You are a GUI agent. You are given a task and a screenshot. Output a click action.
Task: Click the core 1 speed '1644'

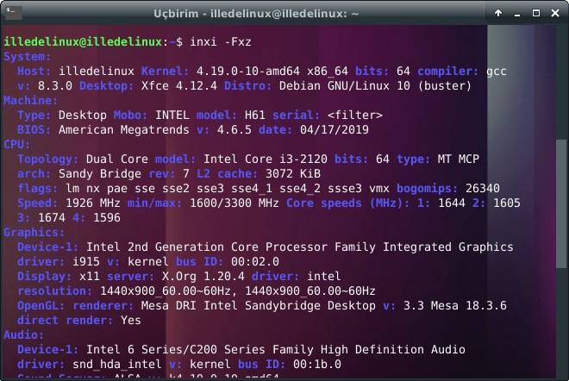click(x=452, y=203)
